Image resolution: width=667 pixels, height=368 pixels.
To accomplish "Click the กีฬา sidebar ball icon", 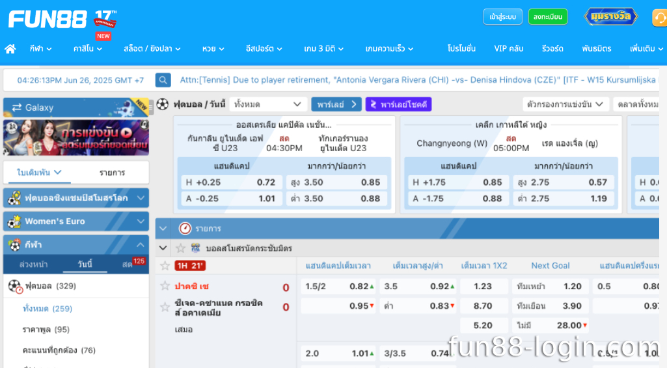I will (15, 244).
